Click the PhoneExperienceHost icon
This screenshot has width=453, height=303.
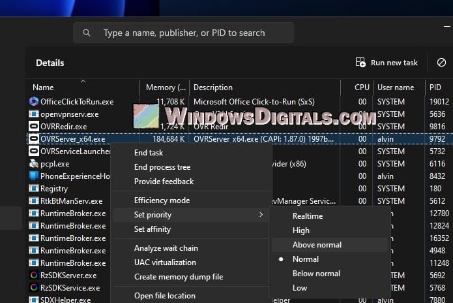click(33, 176)
